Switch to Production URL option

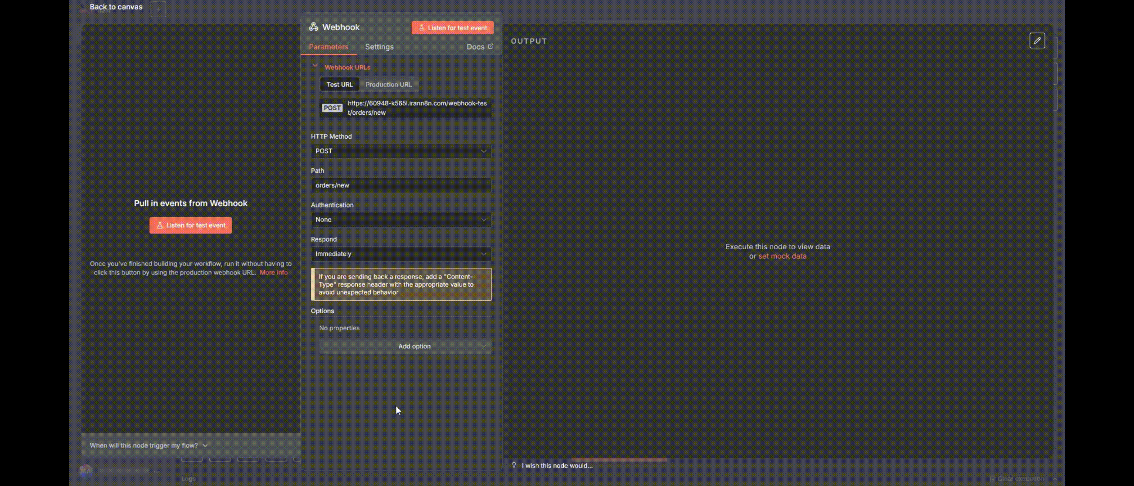[x=388, y=85]
